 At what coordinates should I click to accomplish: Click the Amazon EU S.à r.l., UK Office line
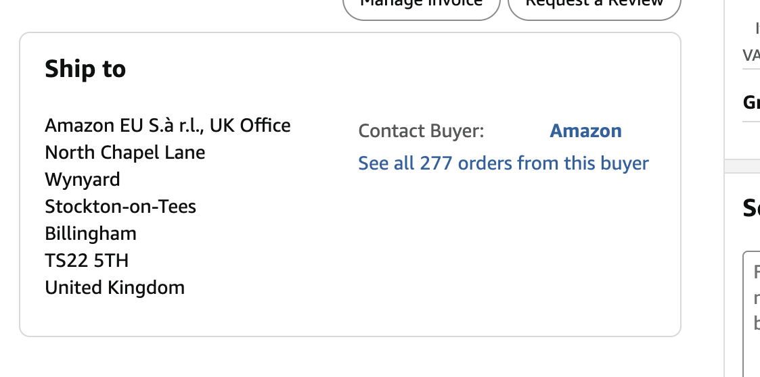coord(167,126)
